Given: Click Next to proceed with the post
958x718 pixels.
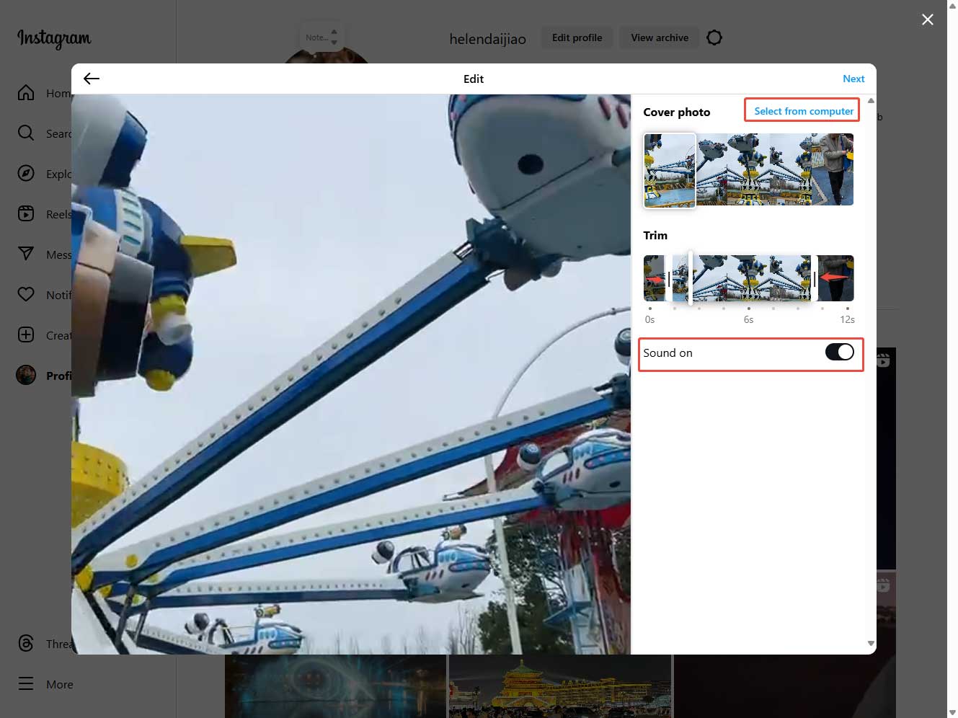Looking at the screenshot, I should pos(853,79).
